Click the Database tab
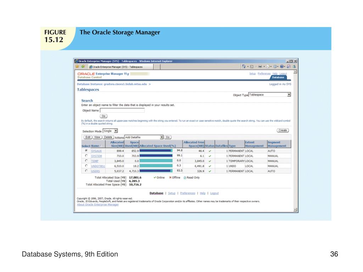Screen dimensions: 363x272 tap(278, 78)
